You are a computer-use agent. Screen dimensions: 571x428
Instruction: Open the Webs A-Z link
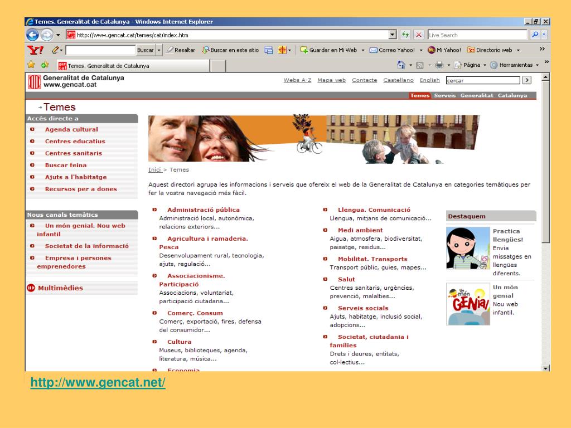click(298, 80)
